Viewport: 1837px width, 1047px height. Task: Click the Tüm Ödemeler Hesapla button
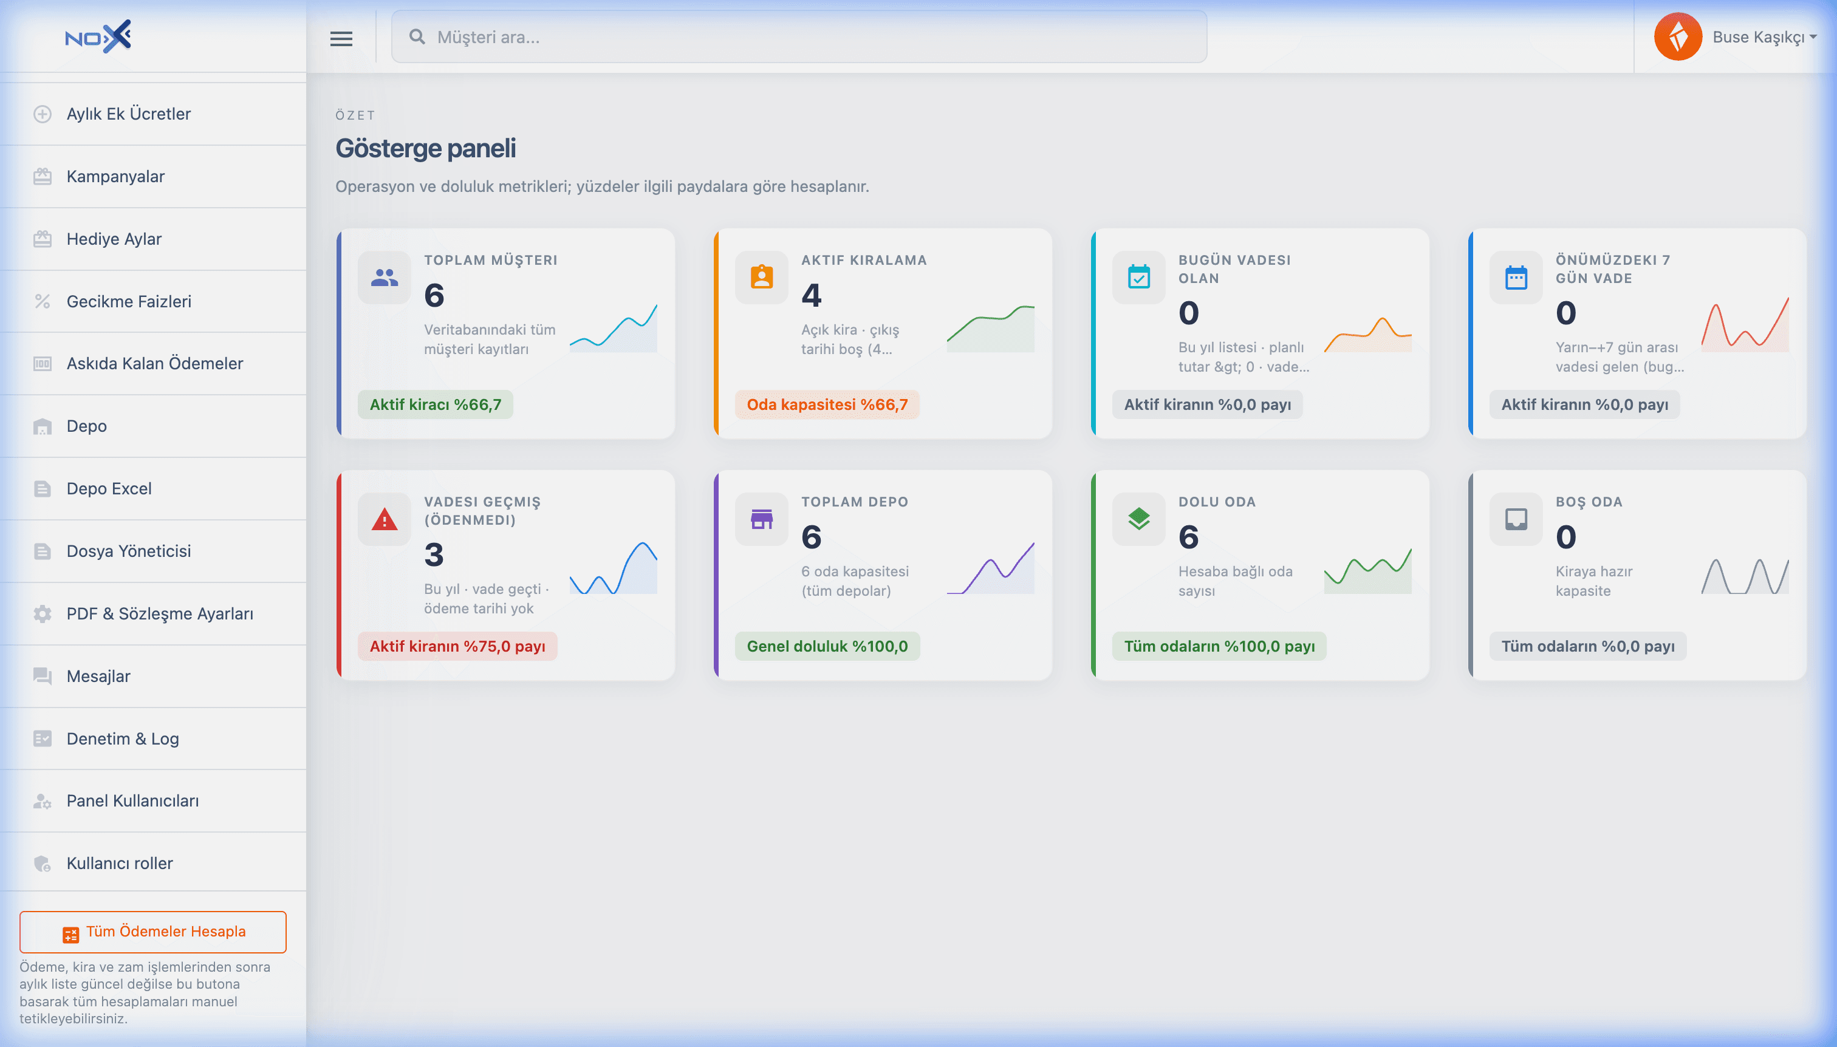click(153, 932)
